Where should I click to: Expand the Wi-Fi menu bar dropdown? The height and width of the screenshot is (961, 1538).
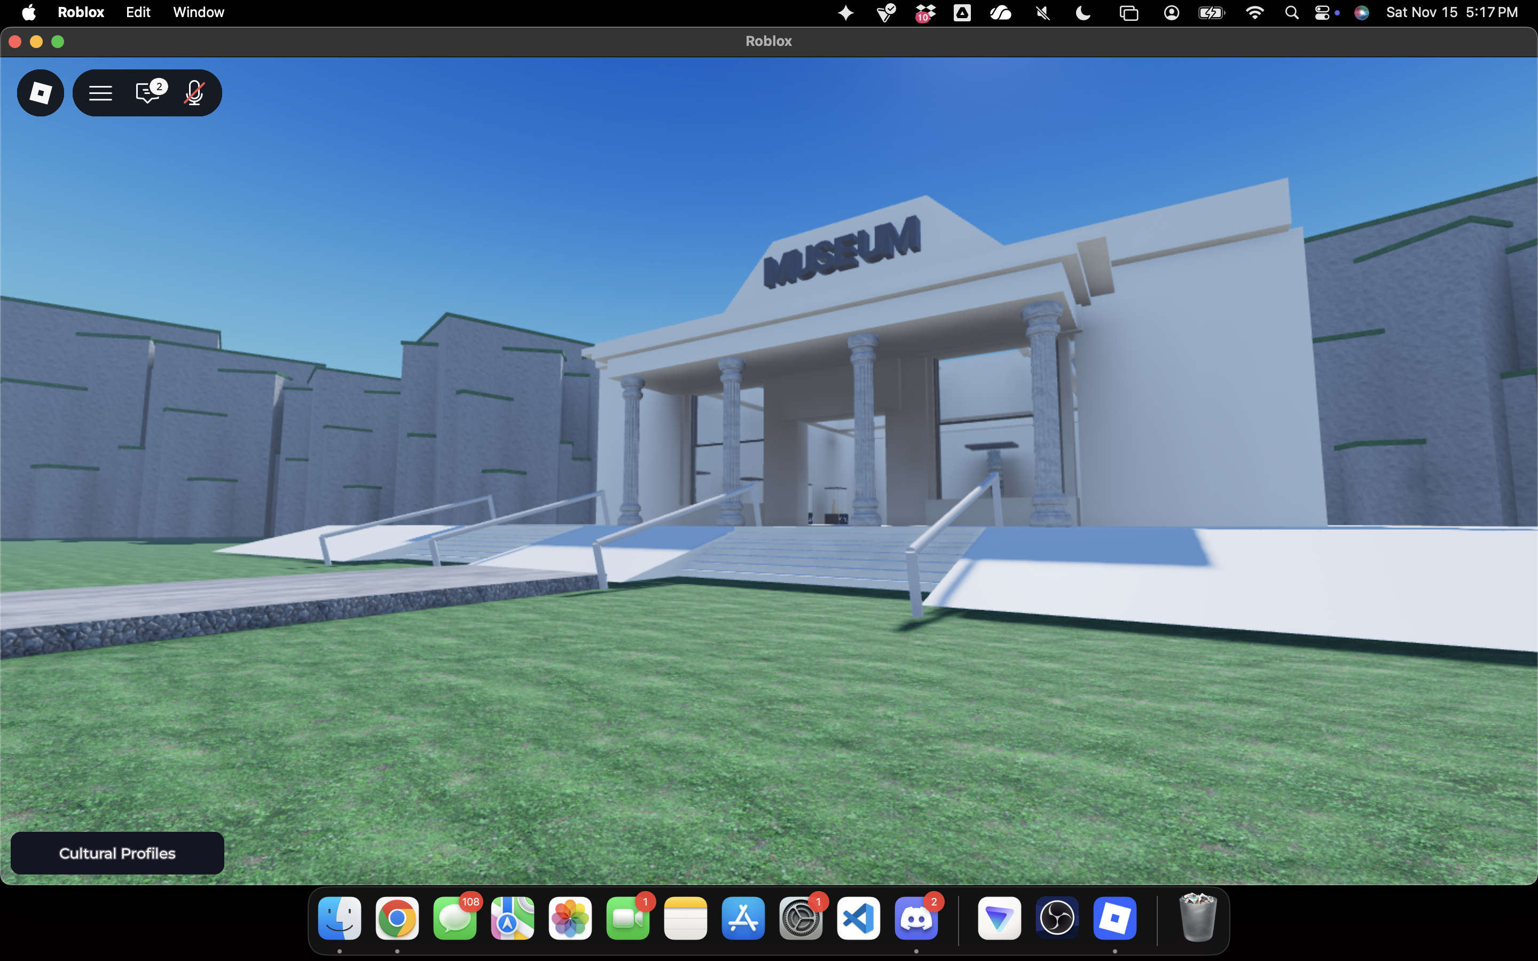1254,13
